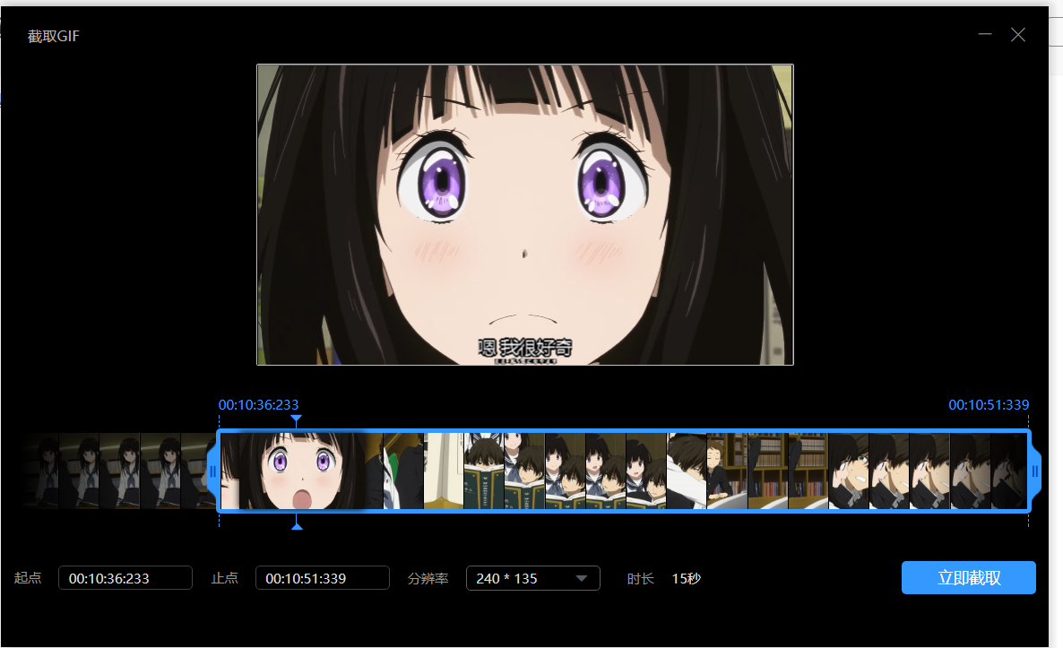Click the end timestamp 00:10:51:339 above timeline
The image size is (1063, 648).
(989, 405)
